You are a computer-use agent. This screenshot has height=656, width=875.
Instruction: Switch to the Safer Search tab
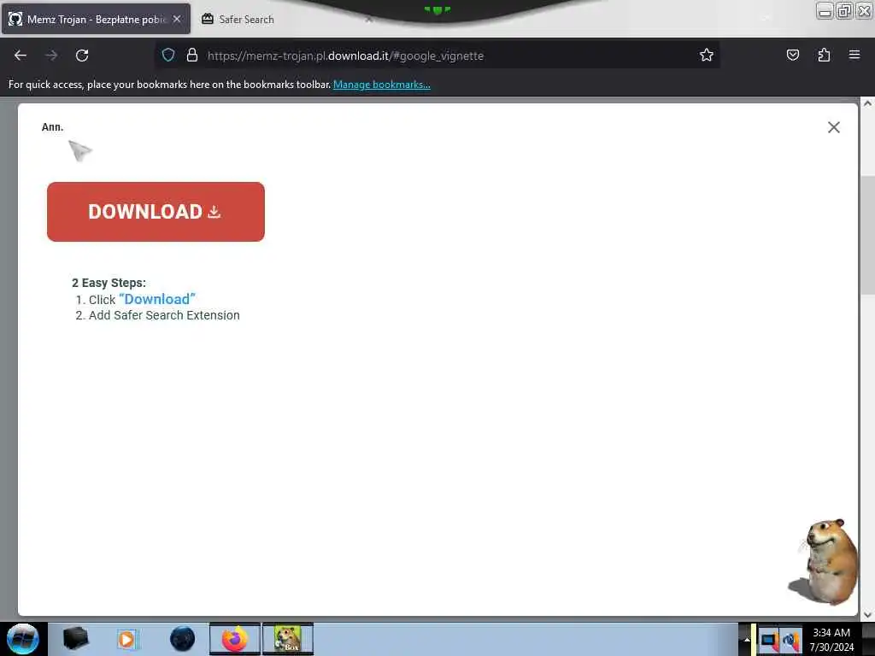(x=246, y=20)
